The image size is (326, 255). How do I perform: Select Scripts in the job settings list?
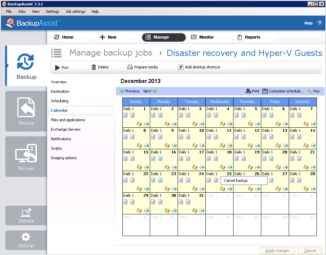[56, 148]
